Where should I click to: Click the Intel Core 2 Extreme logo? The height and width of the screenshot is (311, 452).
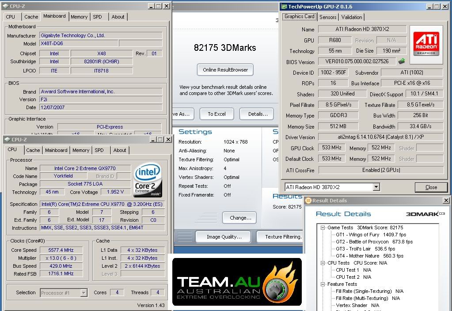[x=148, y=180]
